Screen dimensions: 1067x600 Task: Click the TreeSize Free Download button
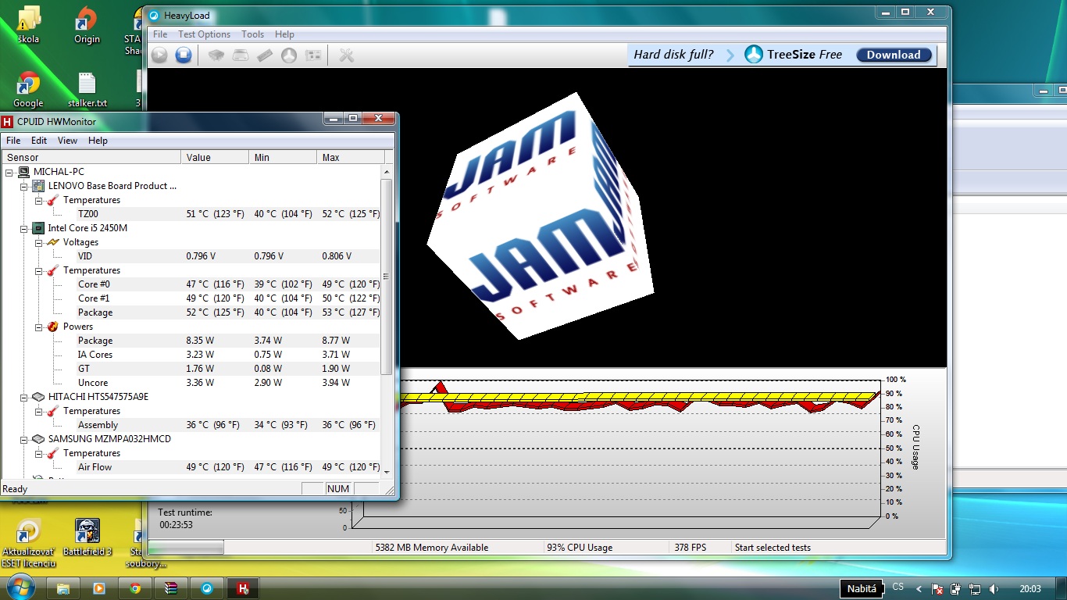[x=894, y=55]
